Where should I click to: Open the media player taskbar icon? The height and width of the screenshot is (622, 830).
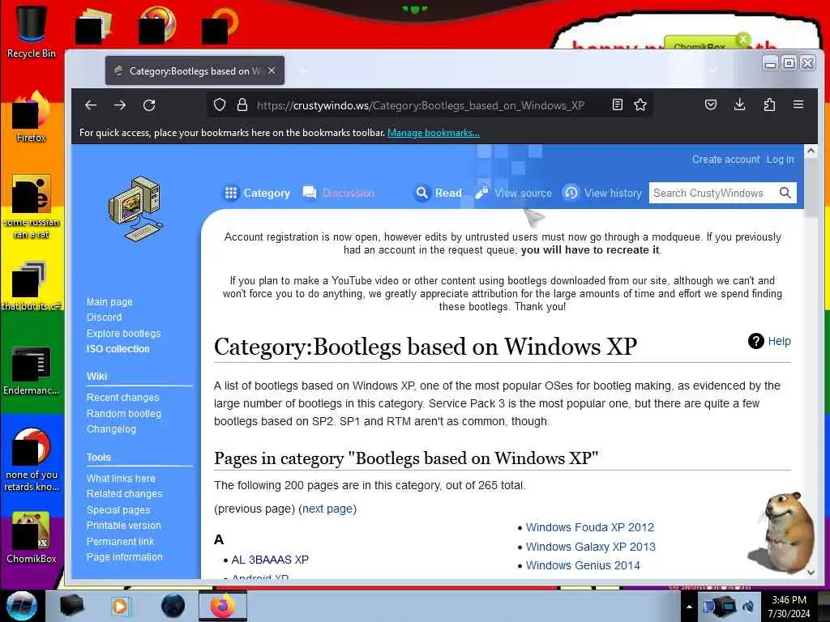tap(120, 606)
